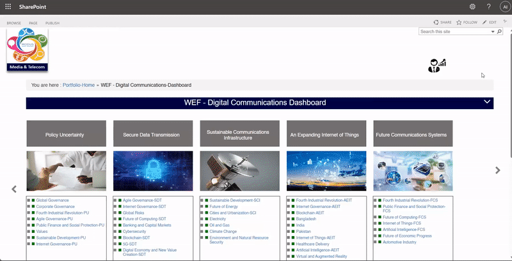Open the Electricity link
Screen dimensions: 512x261
218,219
